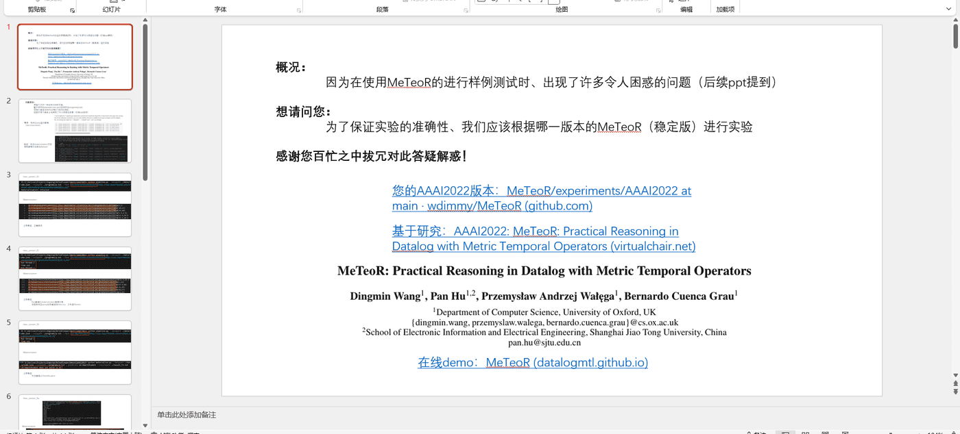Click the notes field 单击此处添加备注
Screen dimensions: 960x434
coord(187,415)
